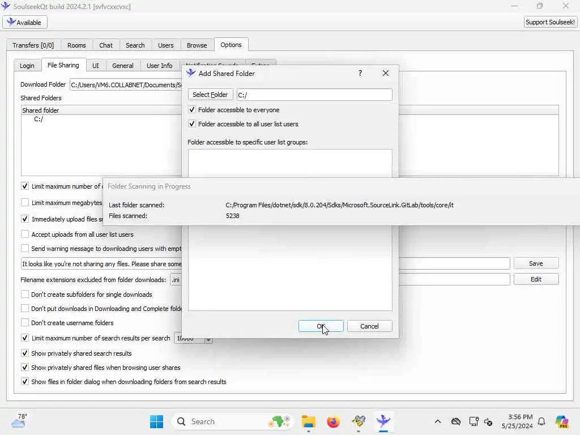Enable Limit maximum megabytes checkbox

pos(25,202)
